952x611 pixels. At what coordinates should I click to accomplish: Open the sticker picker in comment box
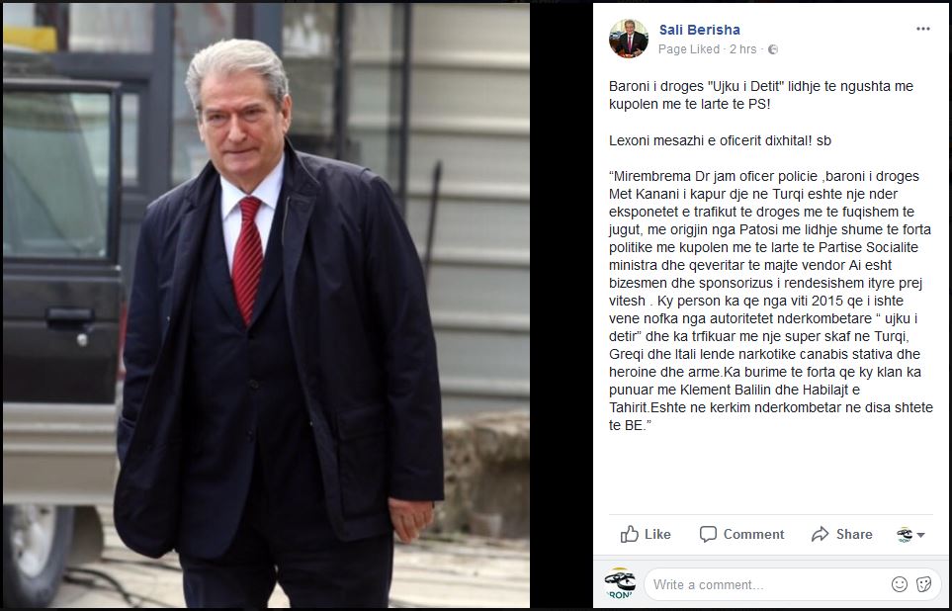point(923,584)
